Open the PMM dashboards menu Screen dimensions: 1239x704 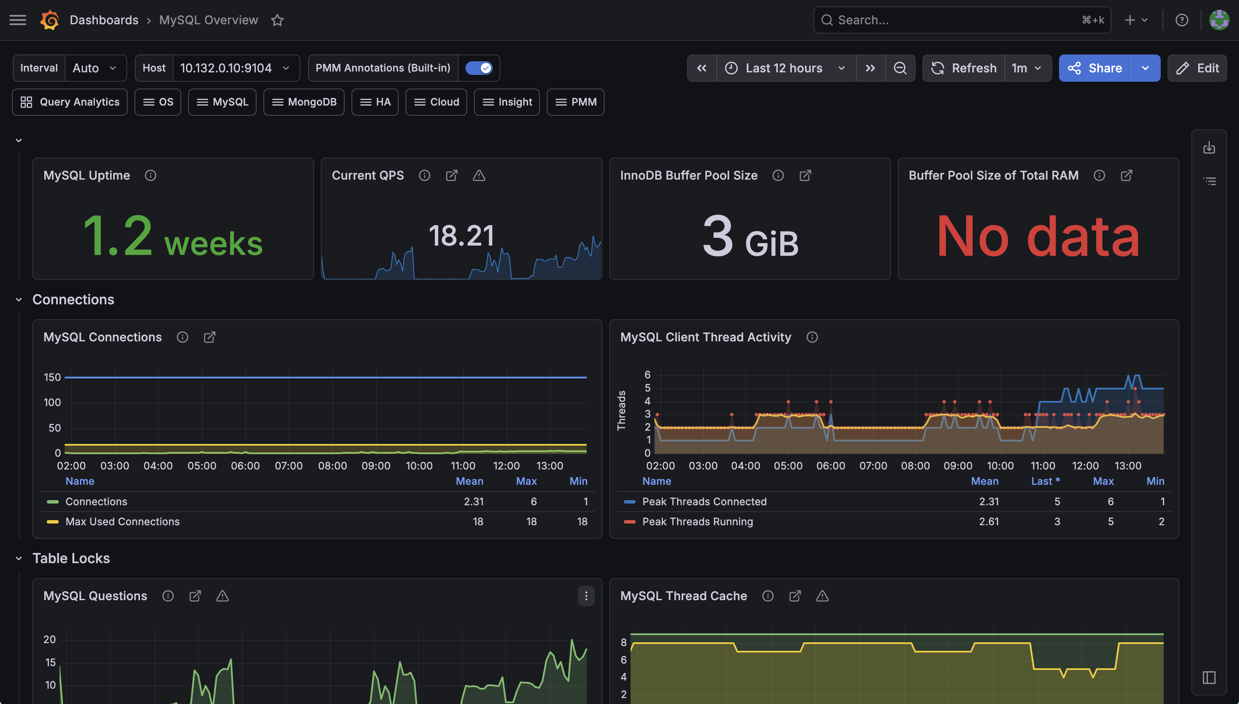[575, 102]
